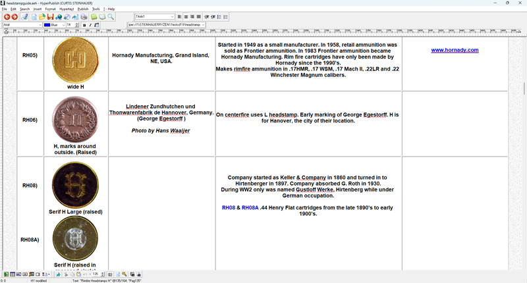Click the frame box icon in bottom toolbar

pos(38,274)
